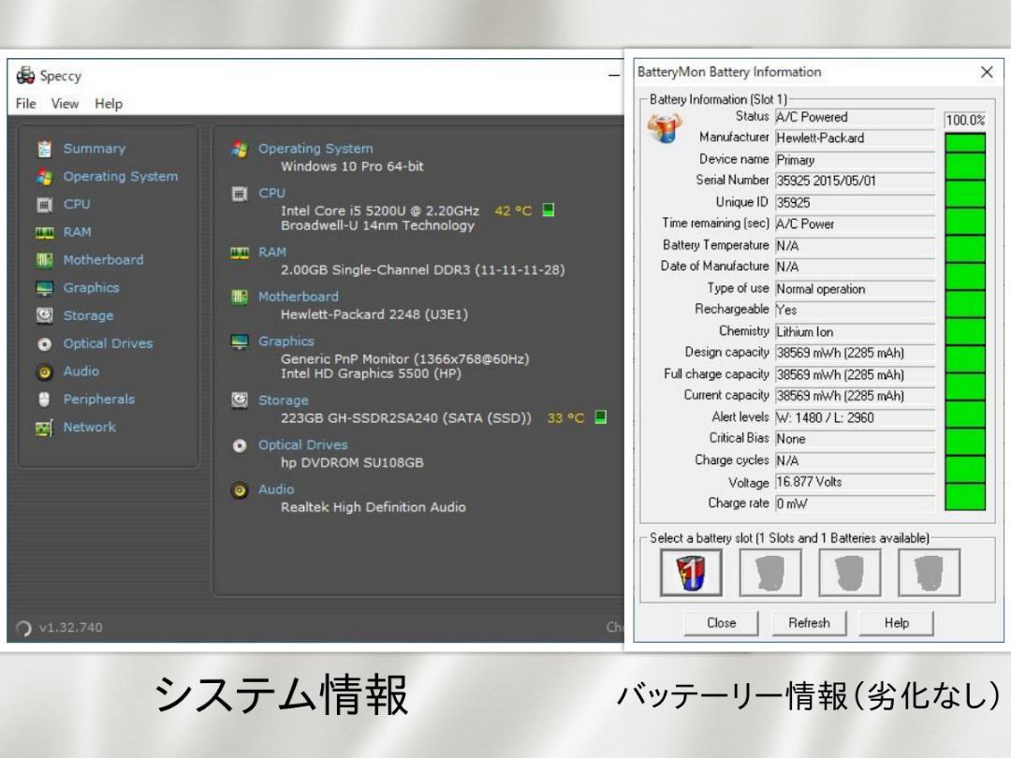Select CPU section in the sidebar
The image size is (1011, 758).
(77, 204)
